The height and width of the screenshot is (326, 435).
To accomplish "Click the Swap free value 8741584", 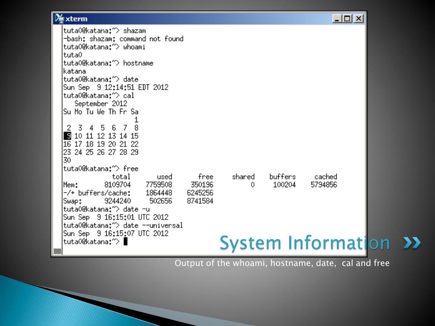I will click(x=200, y=201).
